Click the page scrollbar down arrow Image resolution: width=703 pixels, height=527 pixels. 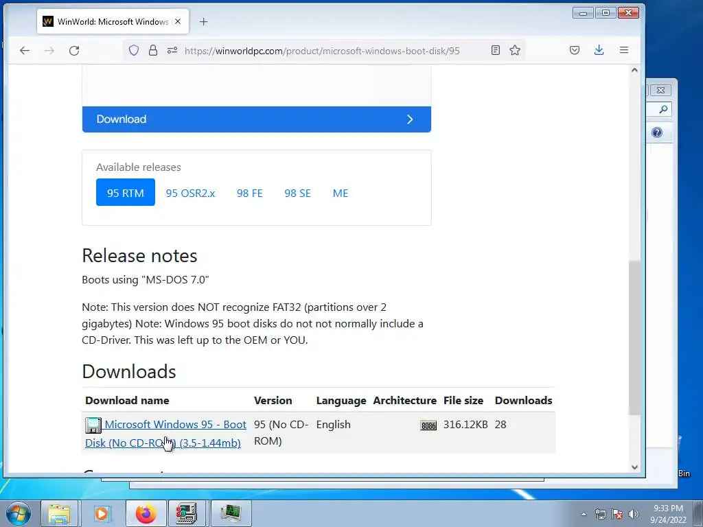click(x=634, y=467)
